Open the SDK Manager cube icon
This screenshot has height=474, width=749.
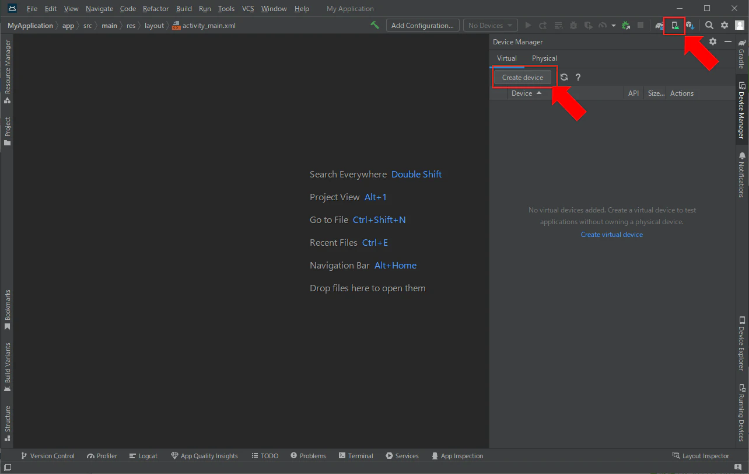click(690, 25)
